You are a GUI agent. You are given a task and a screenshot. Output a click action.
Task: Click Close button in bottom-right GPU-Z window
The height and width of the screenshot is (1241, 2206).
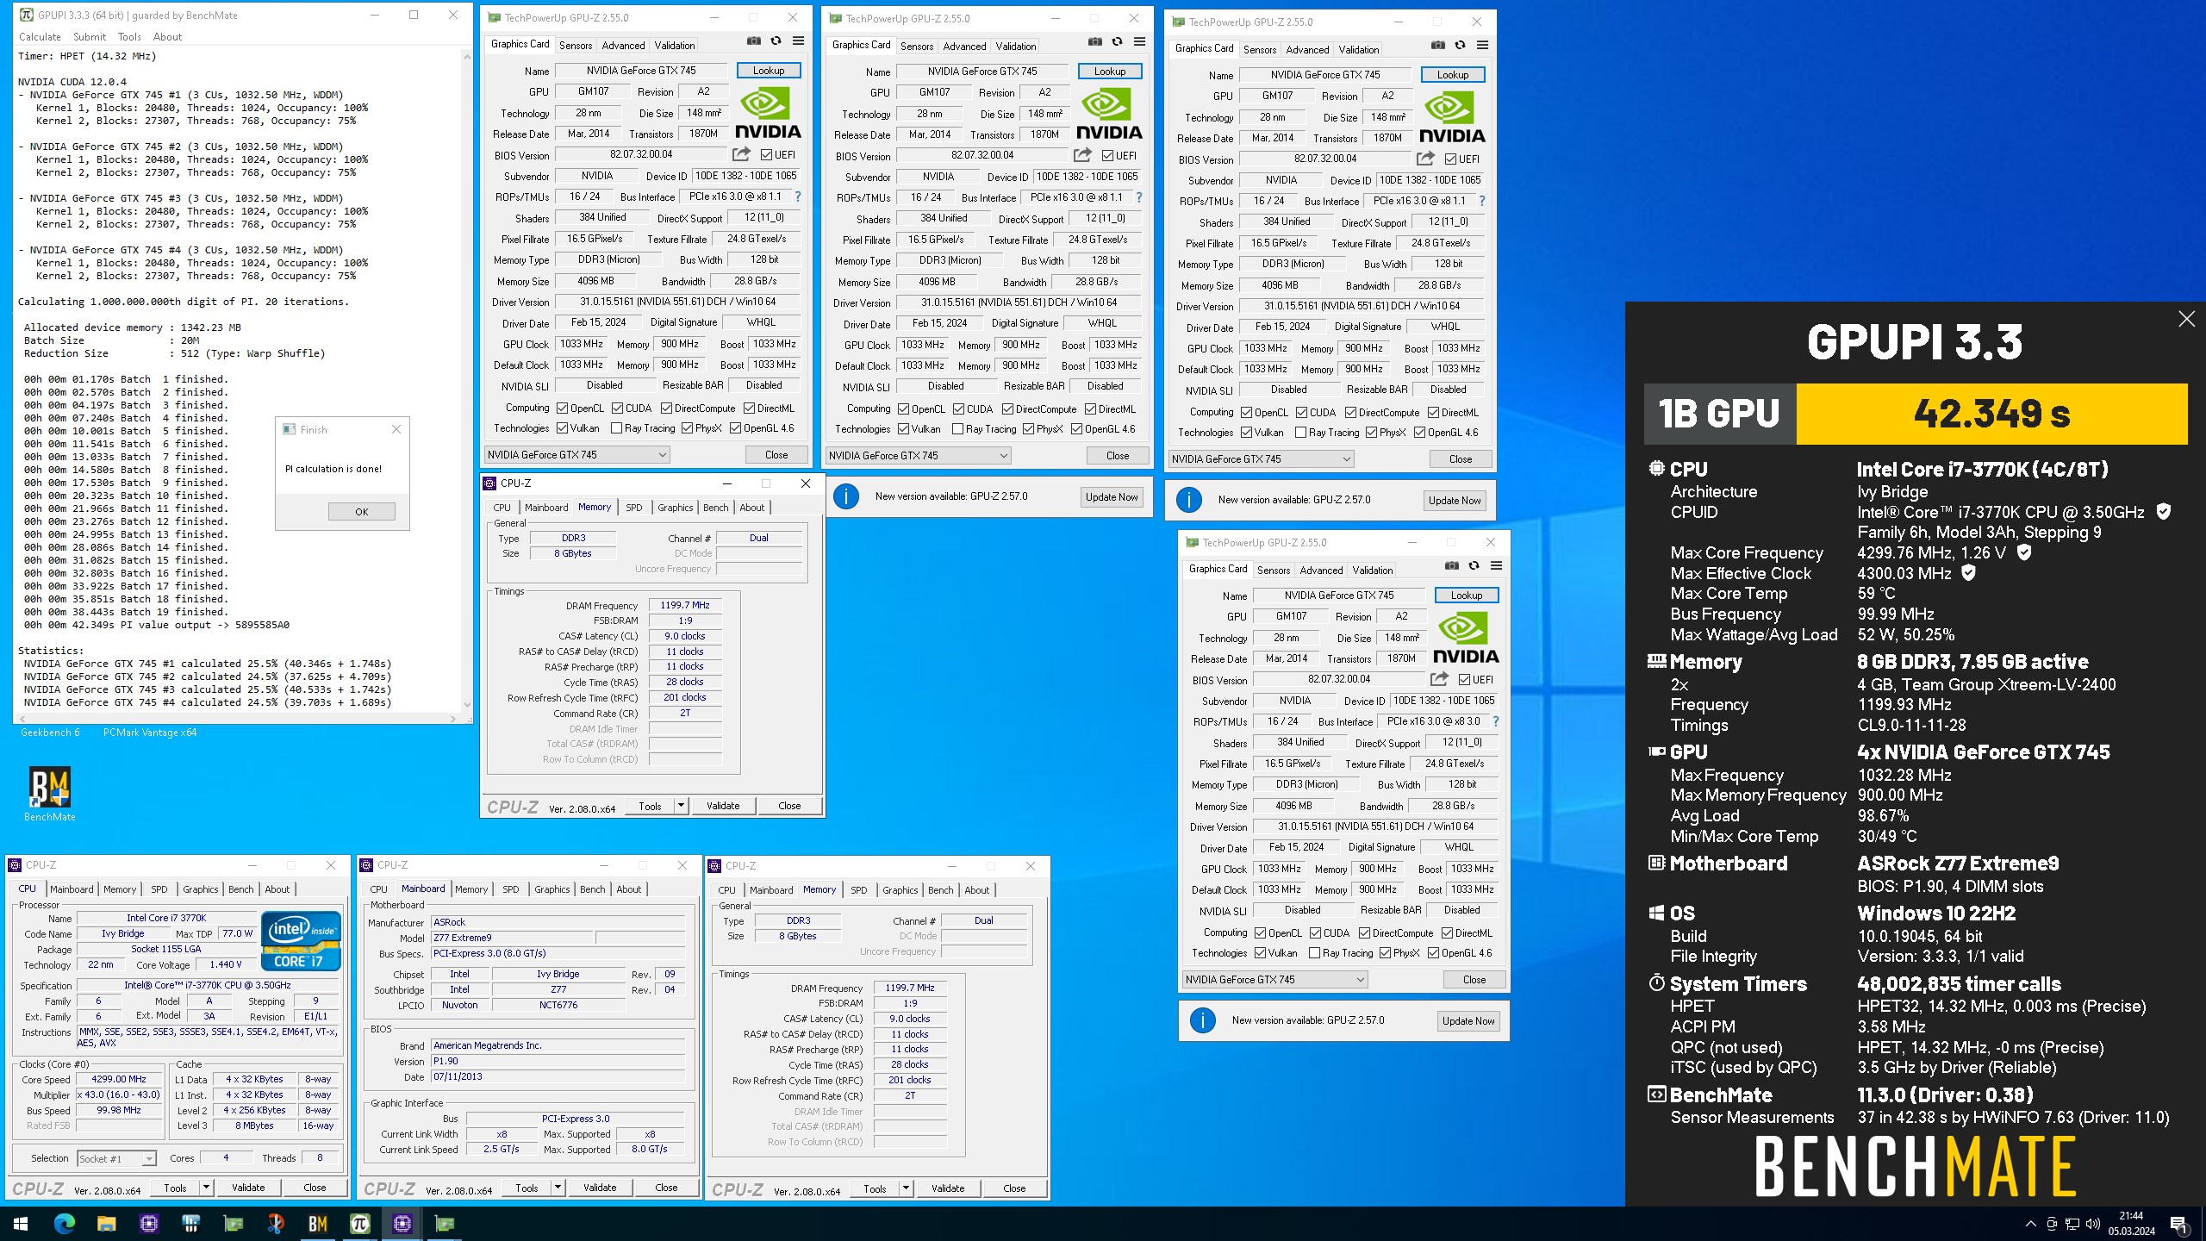(1474, 980)
